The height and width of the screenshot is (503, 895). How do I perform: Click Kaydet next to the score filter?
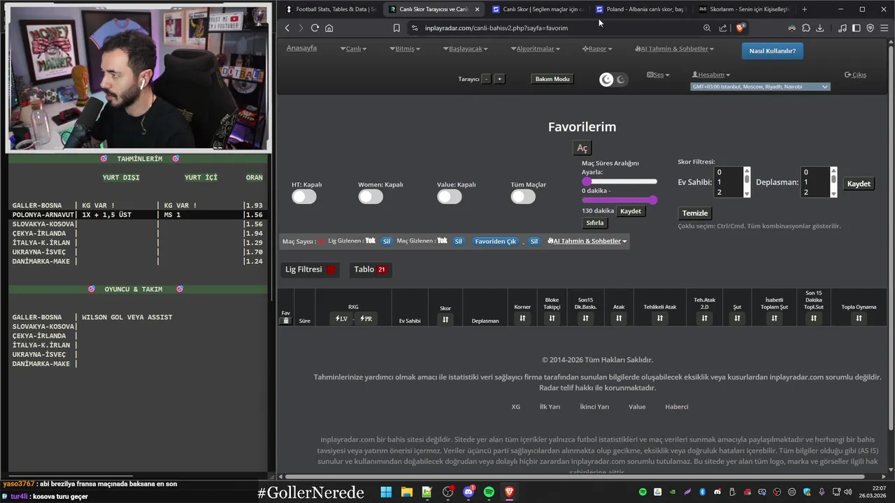pyautogui.click(x=859, y=184)
